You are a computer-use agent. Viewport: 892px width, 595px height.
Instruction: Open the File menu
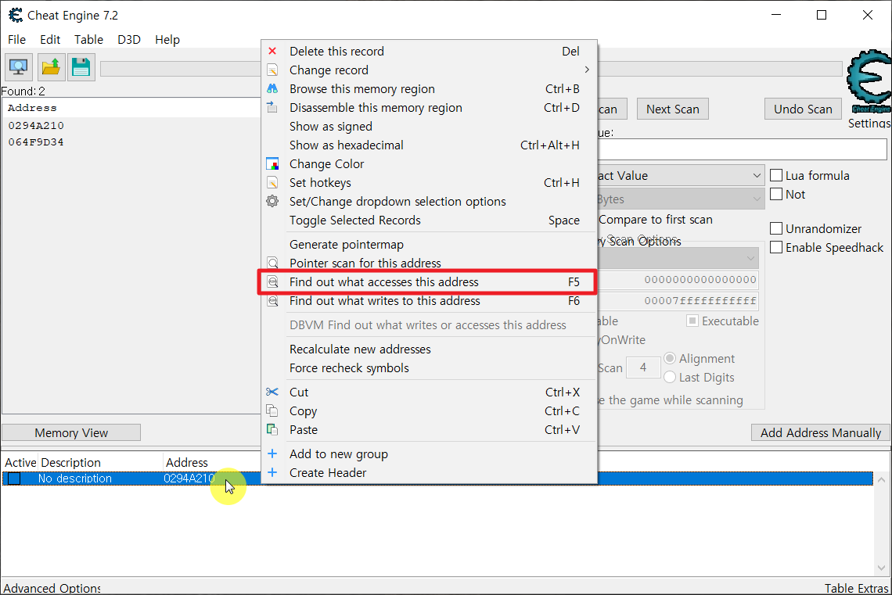(16, 40)
